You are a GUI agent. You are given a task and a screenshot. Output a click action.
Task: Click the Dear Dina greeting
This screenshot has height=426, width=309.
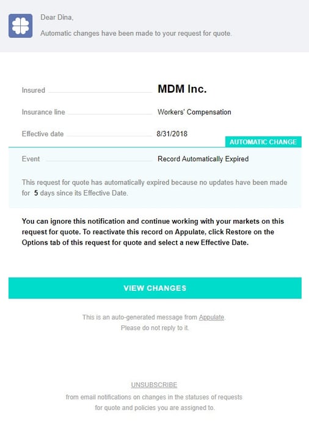click(x=57, y=17)
